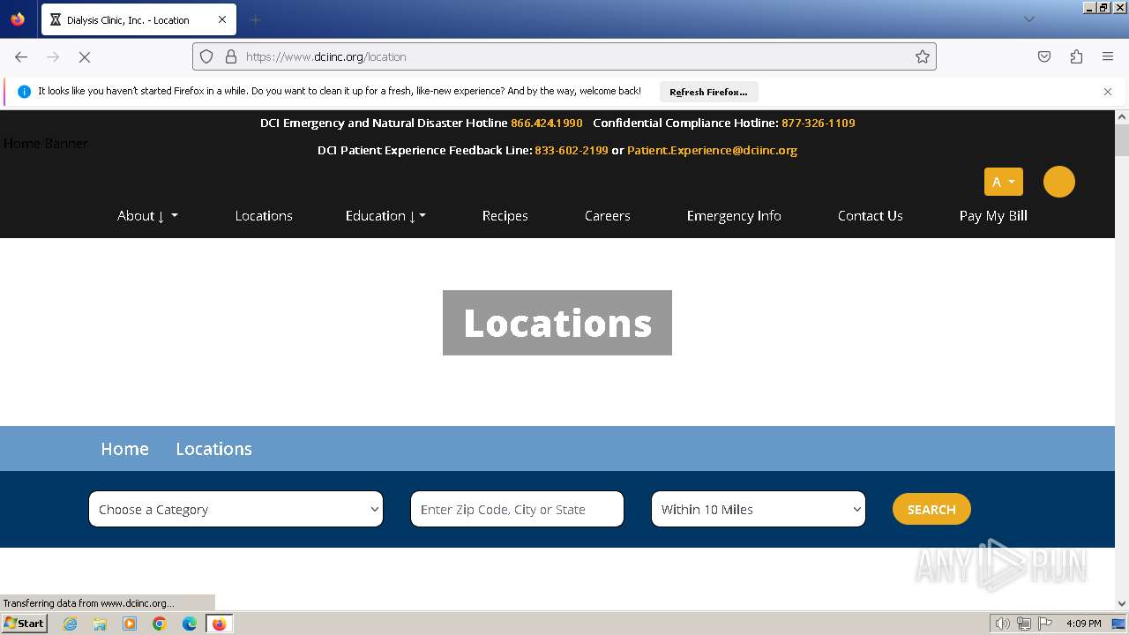Click the tracking protection shield icon
The width and height of the screenshot is (1129, 635).
tap(206, 56)
